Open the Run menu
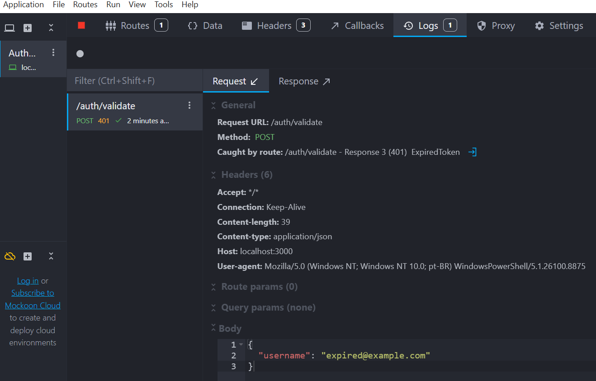 [x=114, y=5]
